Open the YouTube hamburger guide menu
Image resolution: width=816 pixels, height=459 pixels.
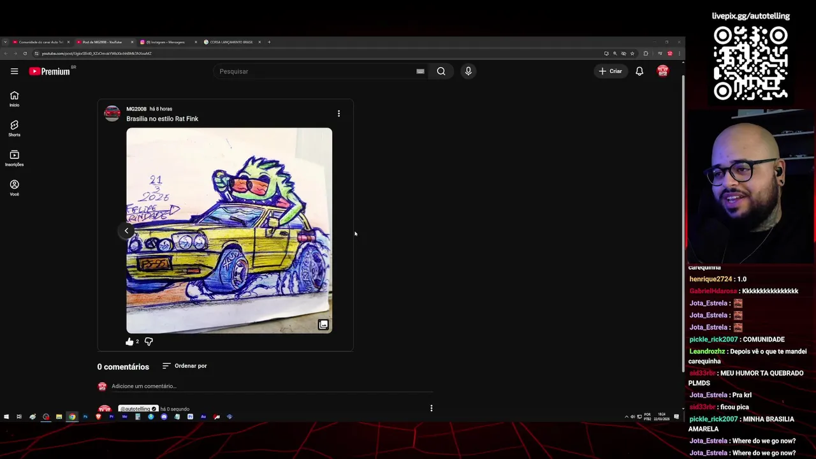point(14,71)
